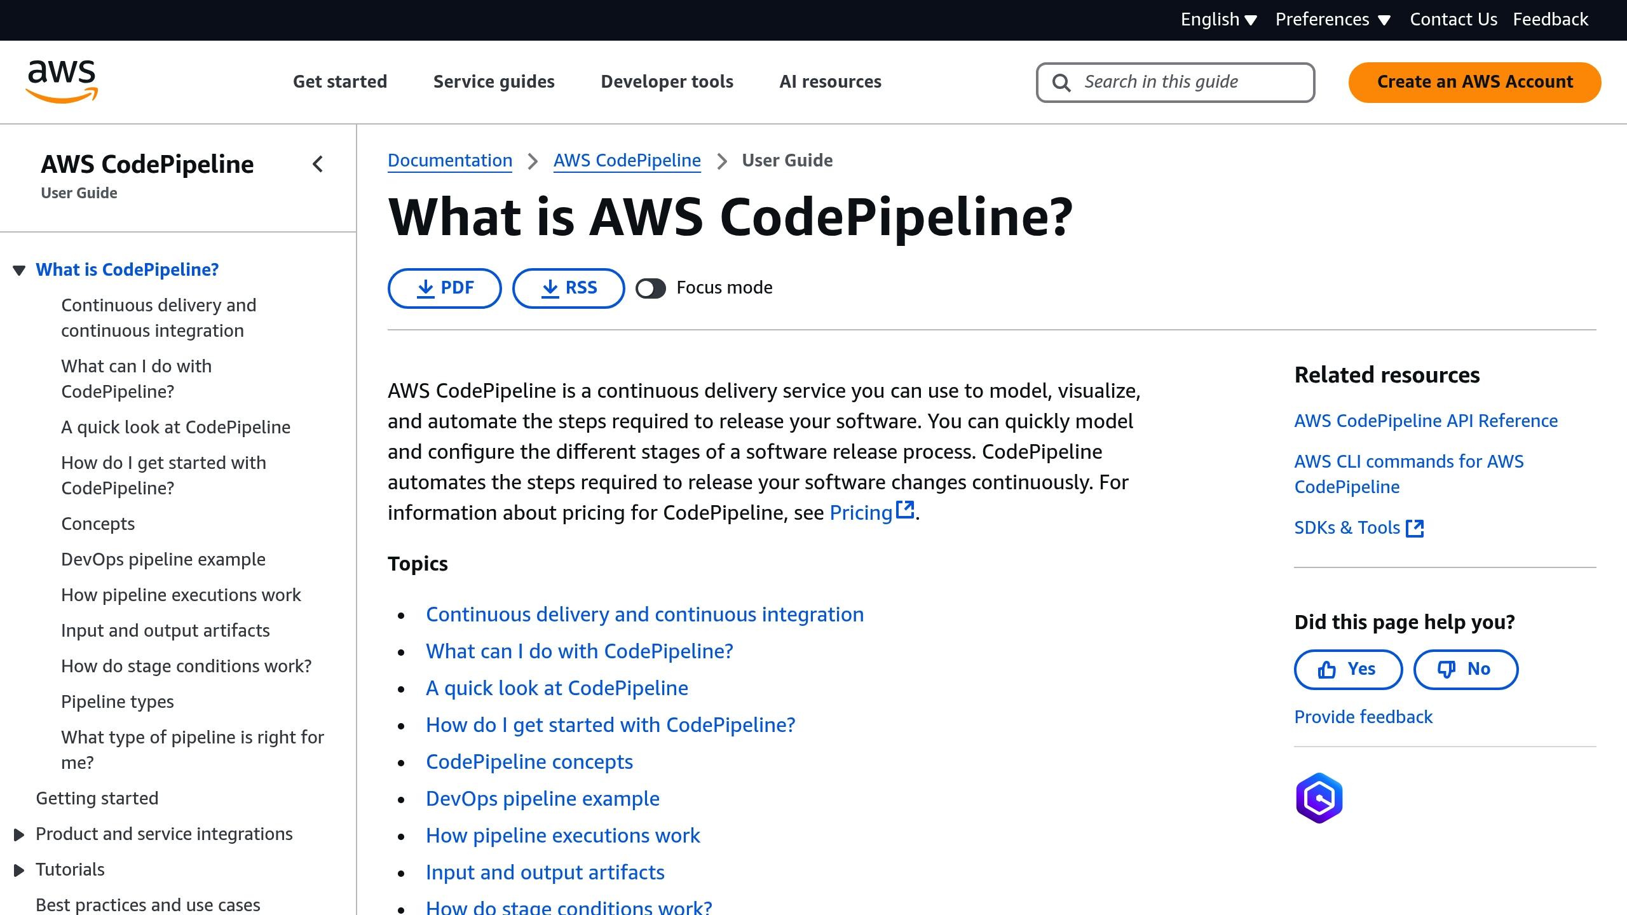This screenshot has width=1627, height=915.
Task: Select What can I do with CodePipeline? sidebar item
Action: click(137, 379)
